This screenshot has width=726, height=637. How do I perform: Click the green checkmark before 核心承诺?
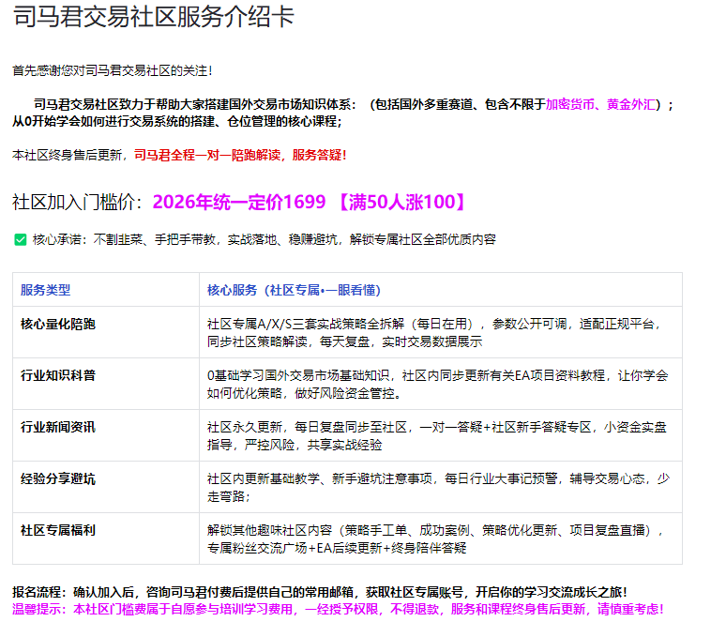pos(21,239)
